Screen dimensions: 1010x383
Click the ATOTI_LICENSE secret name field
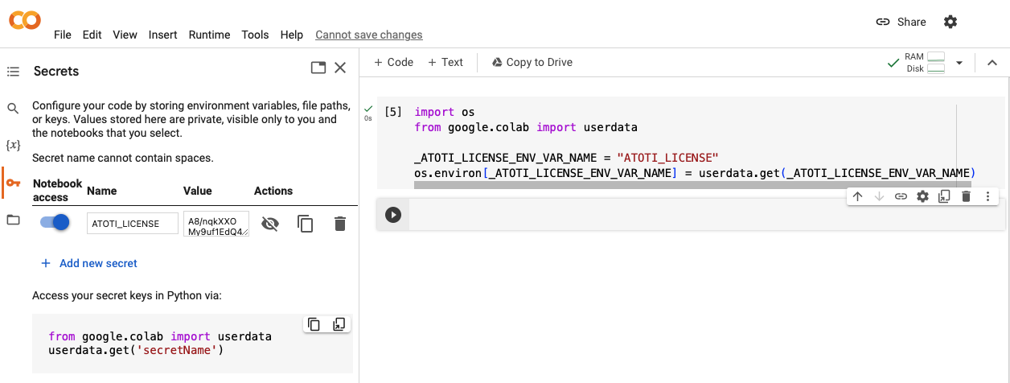[x=132, y=224]
